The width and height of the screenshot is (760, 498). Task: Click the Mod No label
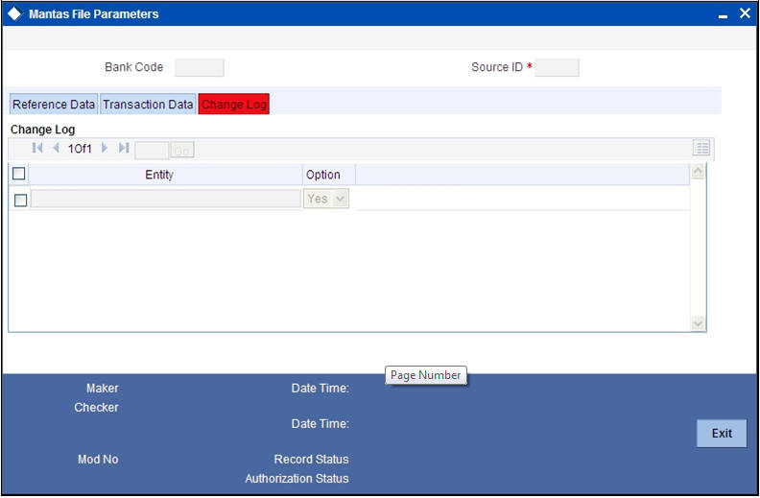click(98, 460)
